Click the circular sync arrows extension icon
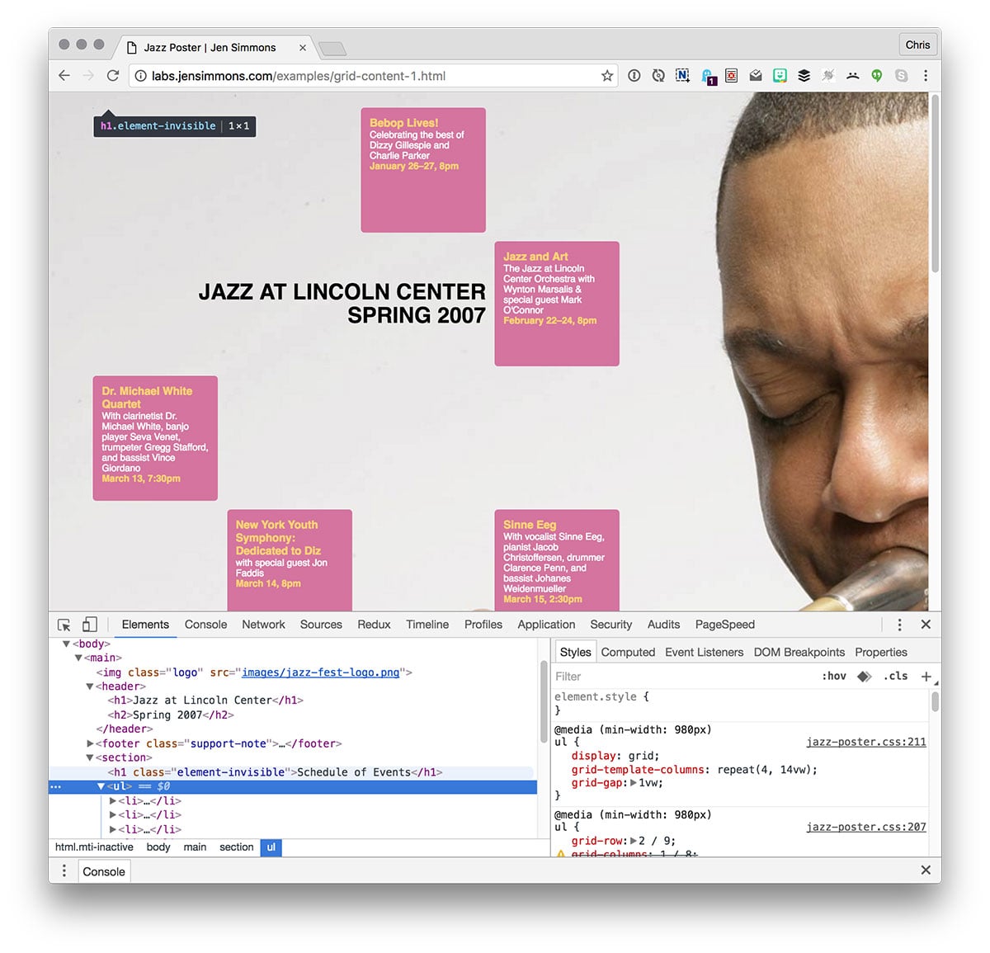The height and width of the screenshot is (953, 990). (658, 76)
